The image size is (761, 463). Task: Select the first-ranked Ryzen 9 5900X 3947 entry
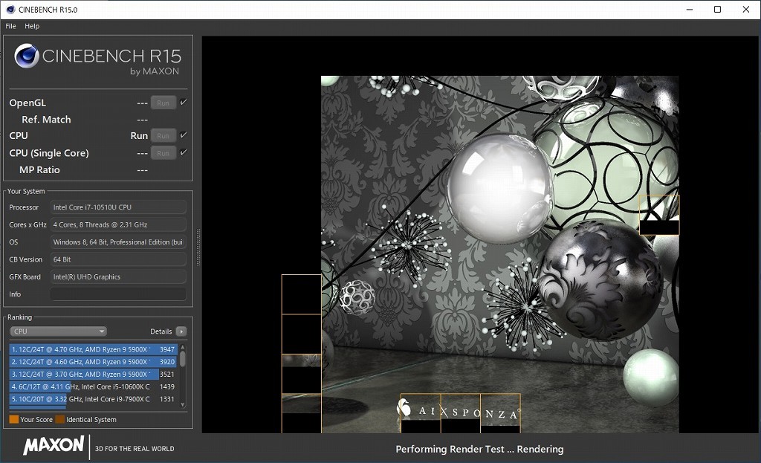point(82,349)
